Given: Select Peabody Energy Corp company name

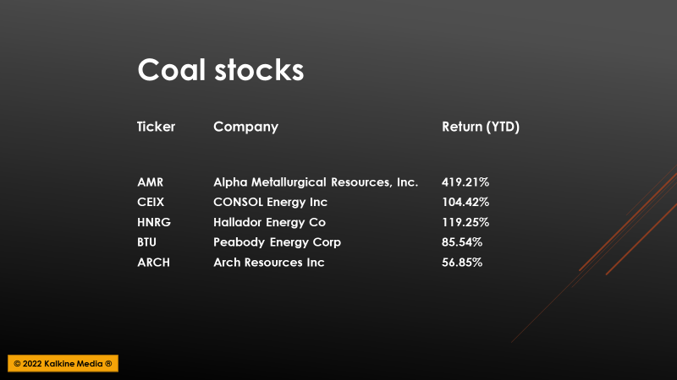Looking at the screenshot, I should coord(278,242).
